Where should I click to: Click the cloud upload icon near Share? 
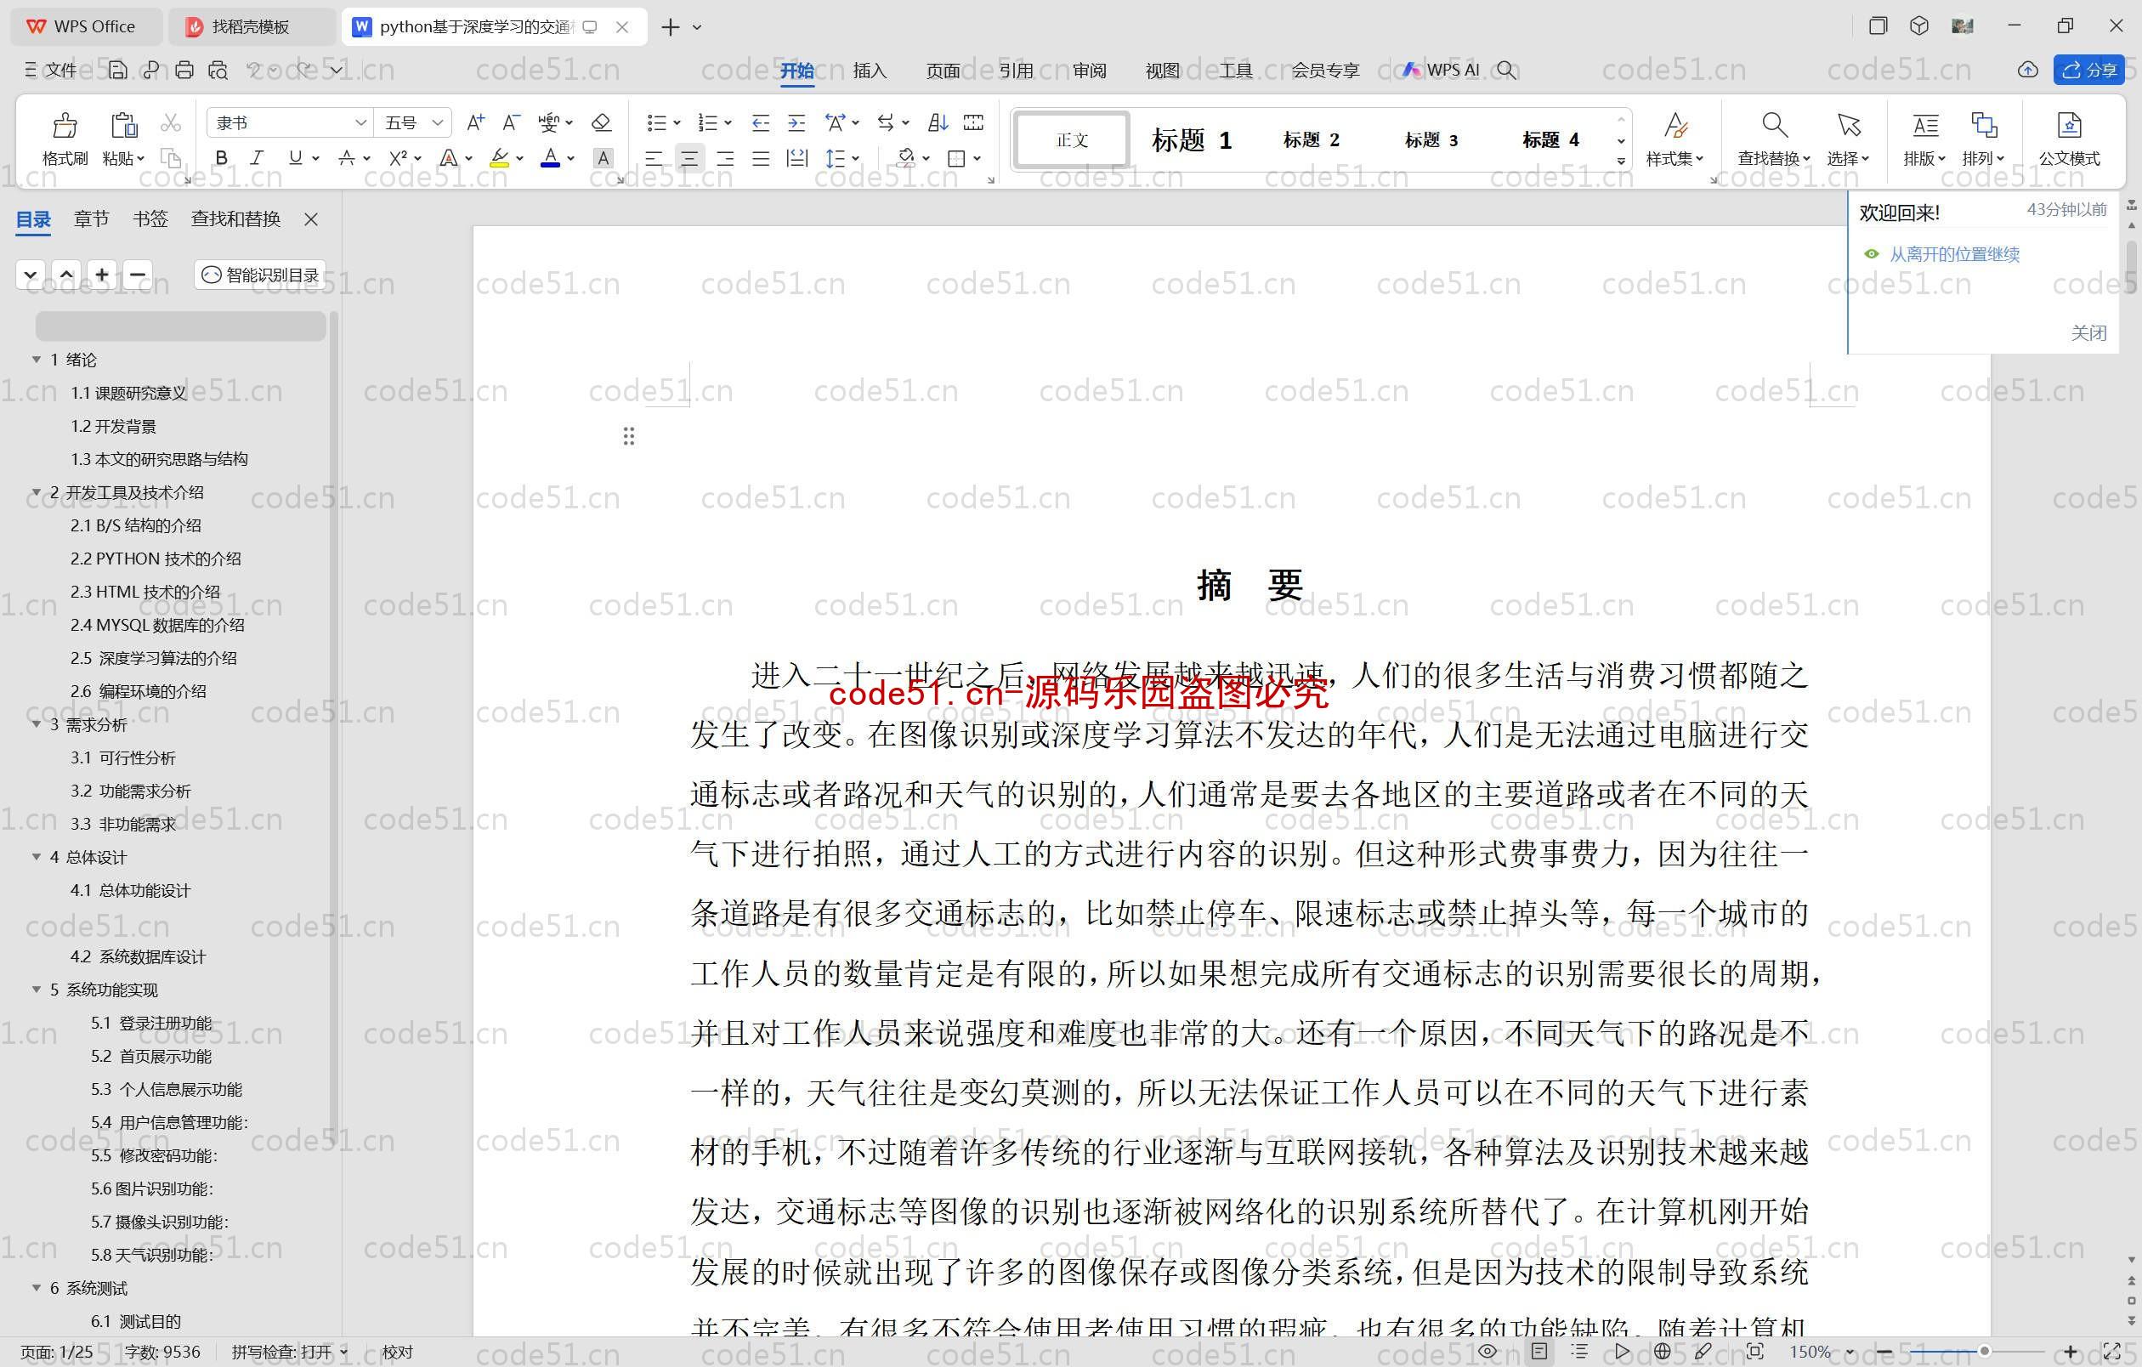(x=2027, y=70)
